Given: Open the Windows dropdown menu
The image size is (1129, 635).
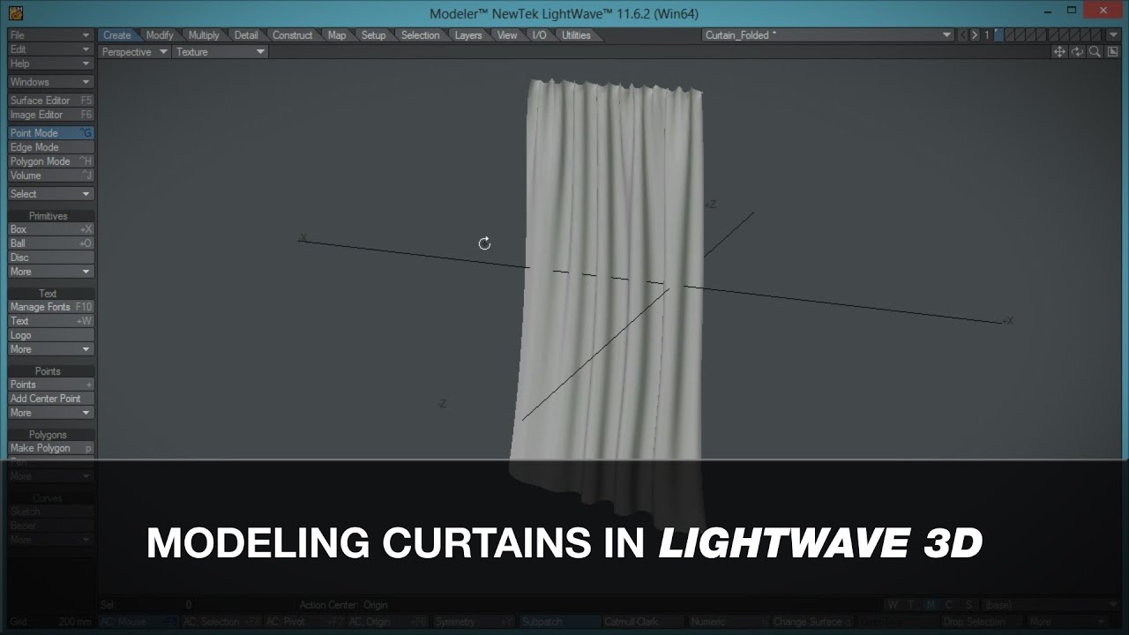Looking at the screenshot, I should [x=50, y=82].
